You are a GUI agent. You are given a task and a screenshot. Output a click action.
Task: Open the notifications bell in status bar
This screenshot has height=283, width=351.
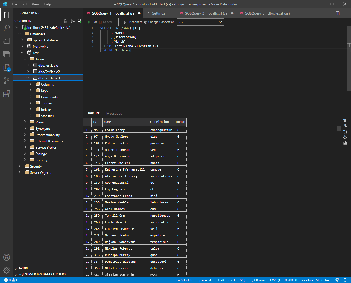(x=345, y=280)
